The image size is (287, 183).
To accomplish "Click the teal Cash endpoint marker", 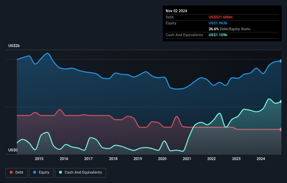I will click(x=281, y=102).
